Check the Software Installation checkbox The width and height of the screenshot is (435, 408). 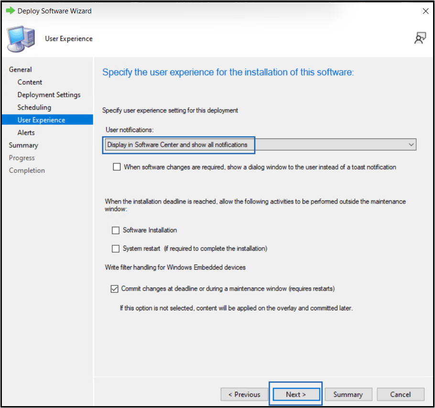(116, 230)
